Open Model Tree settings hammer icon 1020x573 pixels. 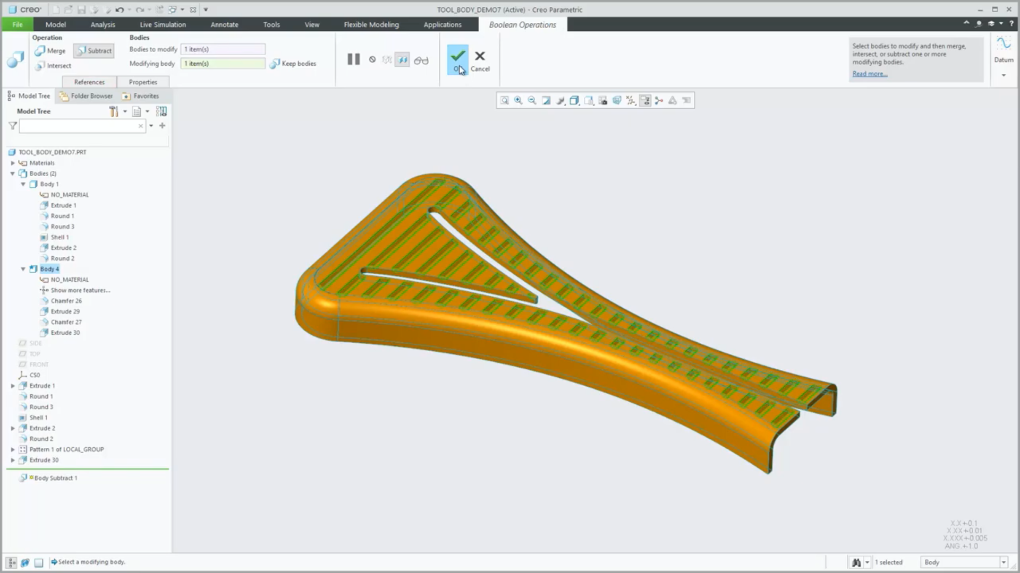(x=113, y=111)
